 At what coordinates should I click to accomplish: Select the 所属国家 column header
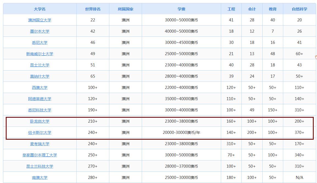pyautogui.click(x=126, y=9)
